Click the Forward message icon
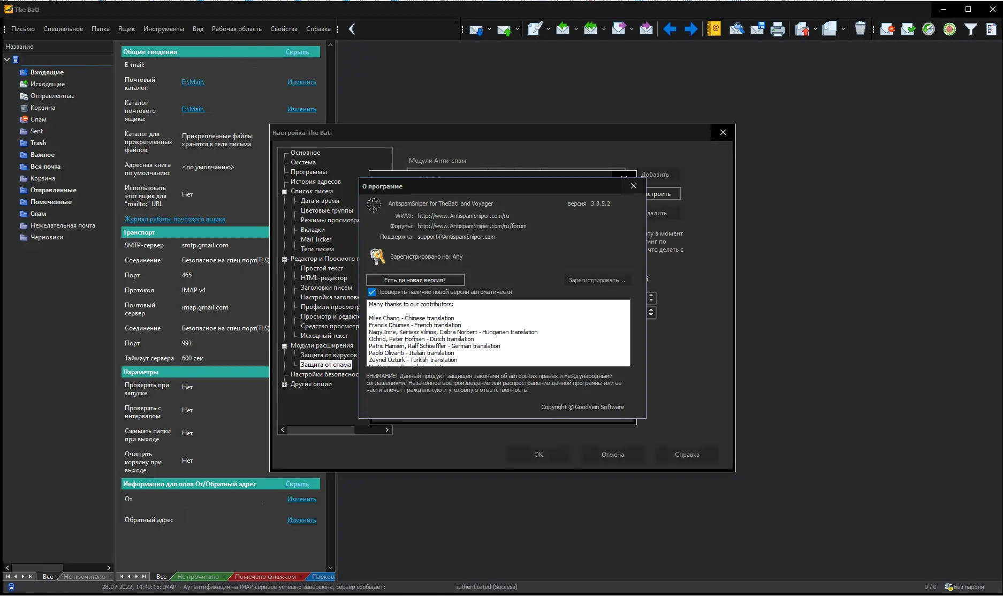This screenshot has width=1003, height=596. [x=618, y=29]
